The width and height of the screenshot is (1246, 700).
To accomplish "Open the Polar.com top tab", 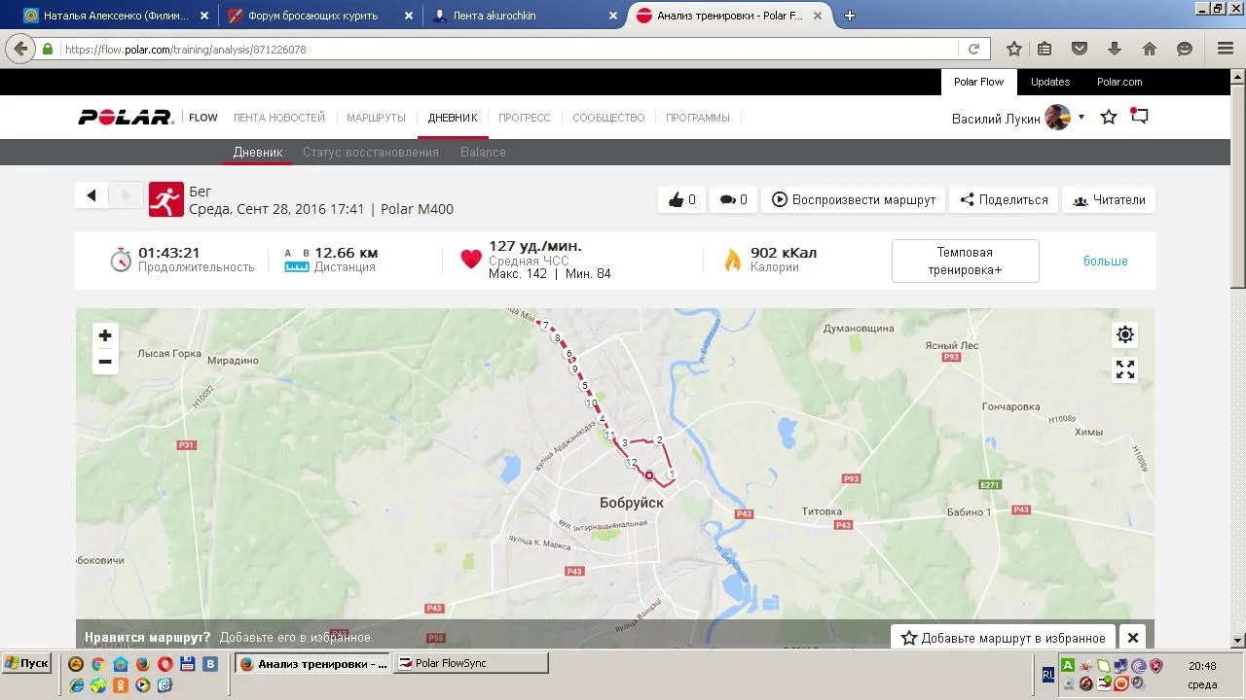I will point(1119,82).
